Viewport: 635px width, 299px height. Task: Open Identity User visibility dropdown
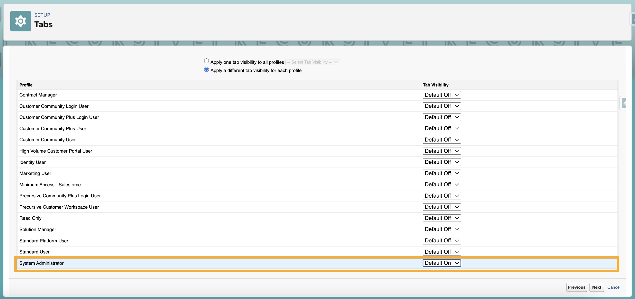click(442, 162)
